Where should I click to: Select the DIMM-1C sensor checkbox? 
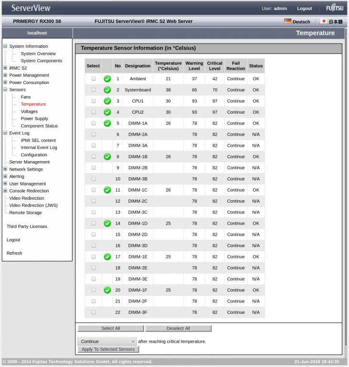(x=94, y=190)
